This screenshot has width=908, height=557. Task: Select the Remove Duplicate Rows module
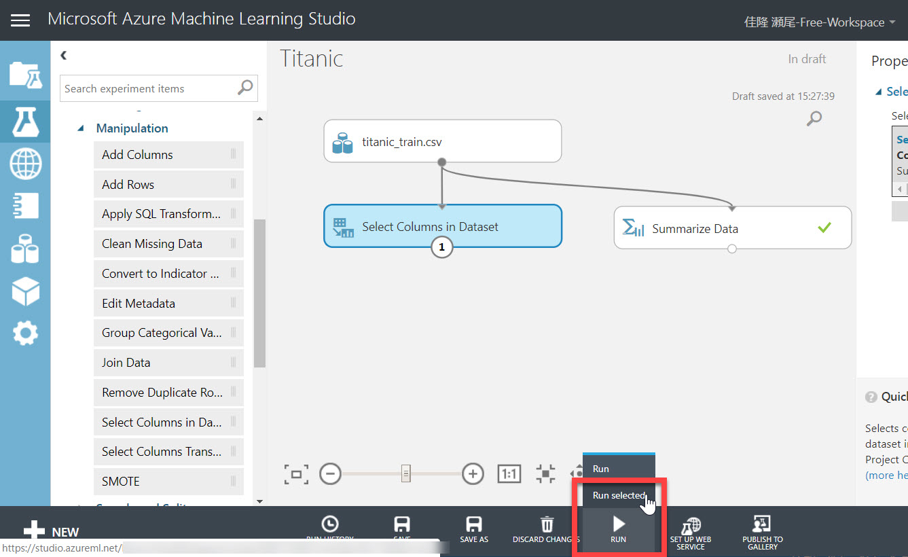pos(168,393)
